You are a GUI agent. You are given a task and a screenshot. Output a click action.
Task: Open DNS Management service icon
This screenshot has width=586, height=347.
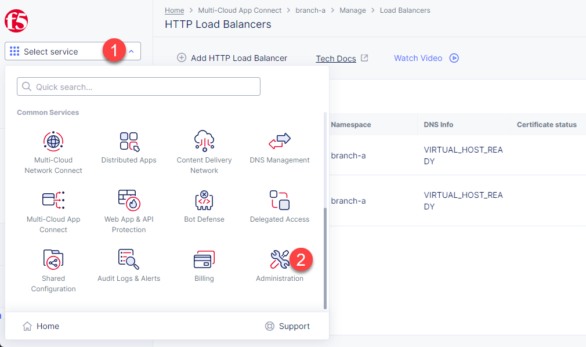click(x=280, y=141)
